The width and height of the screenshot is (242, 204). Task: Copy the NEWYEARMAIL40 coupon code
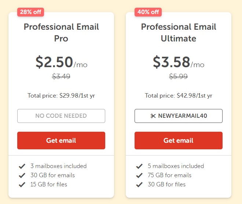pos(179,116)
